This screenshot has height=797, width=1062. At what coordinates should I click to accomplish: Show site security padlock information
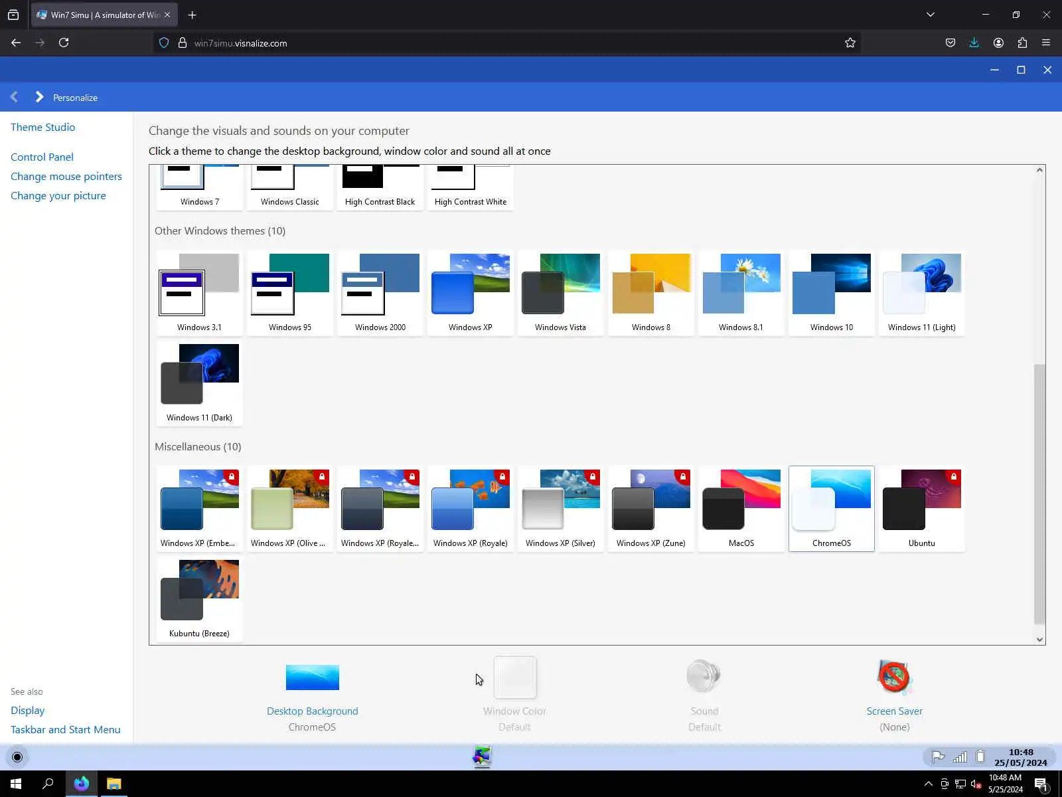pos(183,43)
